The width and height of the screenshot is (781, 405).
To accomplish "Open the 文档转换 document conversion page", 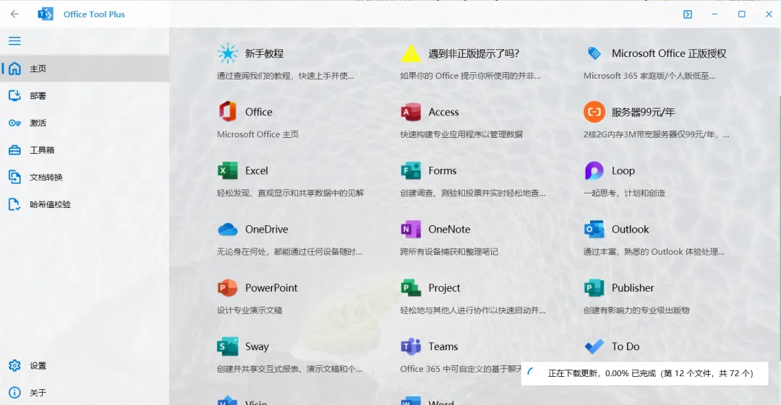I will [85, 177].
